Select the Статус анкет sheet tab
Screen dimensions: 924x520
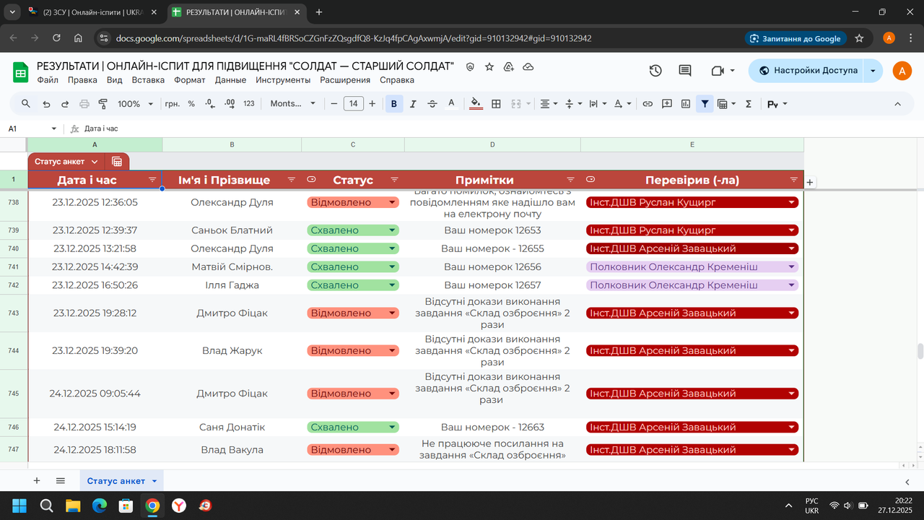coord(121,480)
